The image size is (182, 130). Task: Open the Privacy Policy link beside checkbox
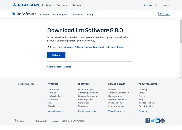(x=116, y=47)
